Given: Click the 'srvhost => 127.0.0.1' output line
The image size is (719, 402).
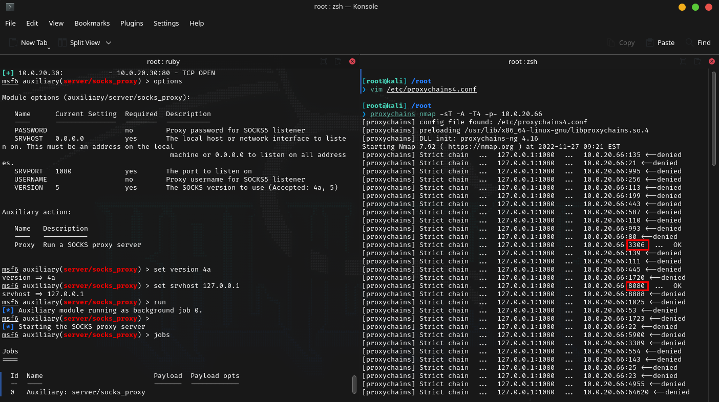Looking at the screenshot, I should pos(43,294).
